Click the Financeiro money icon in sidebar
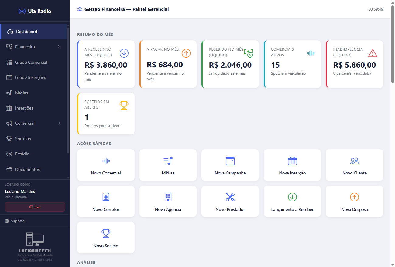395x267 pixels. [x=9, y=47]
